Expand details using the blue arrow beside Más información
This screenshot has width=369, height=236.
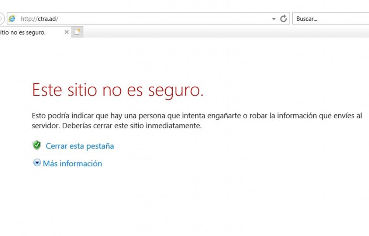37,163
